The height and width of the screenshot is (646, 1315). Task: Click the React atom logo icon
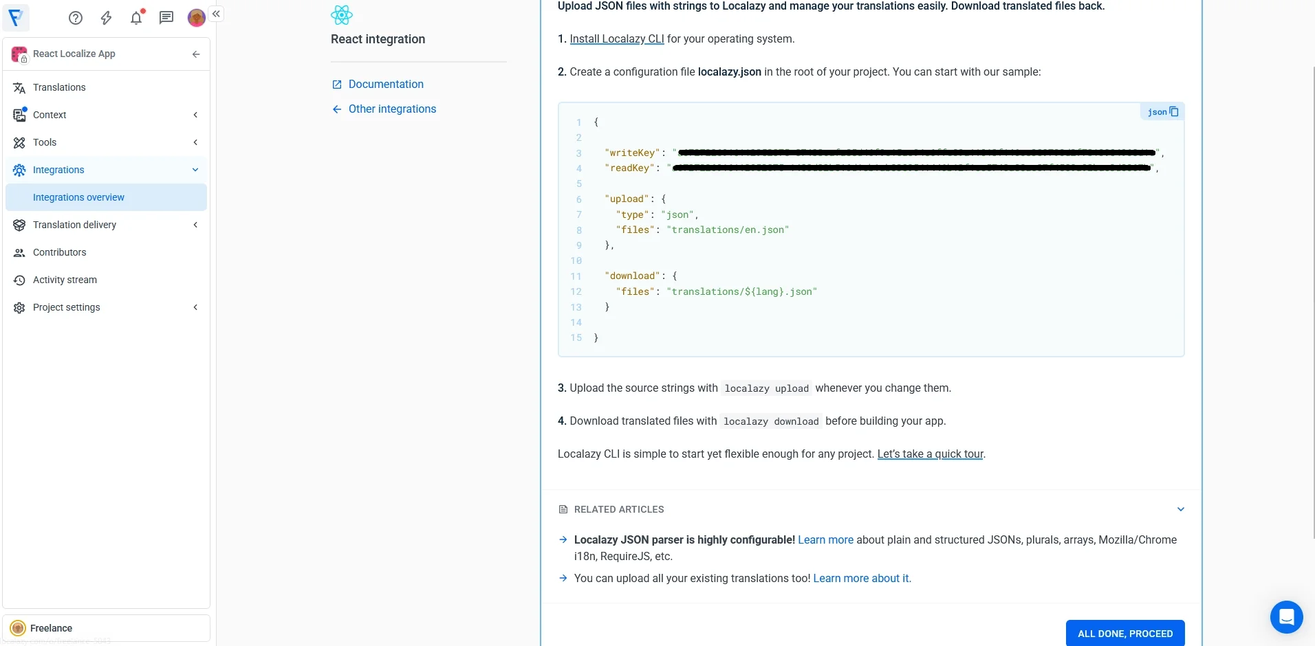342,15
